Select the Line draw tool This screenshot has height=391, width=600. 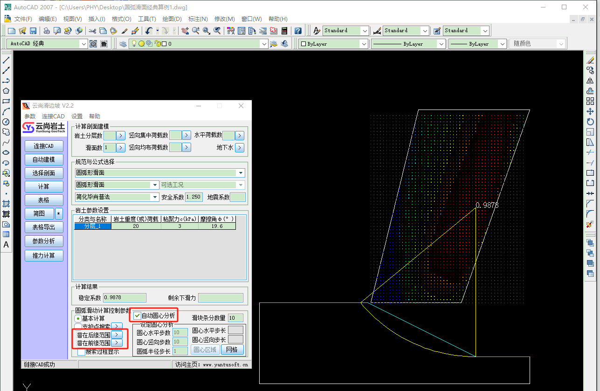point(6,60)
